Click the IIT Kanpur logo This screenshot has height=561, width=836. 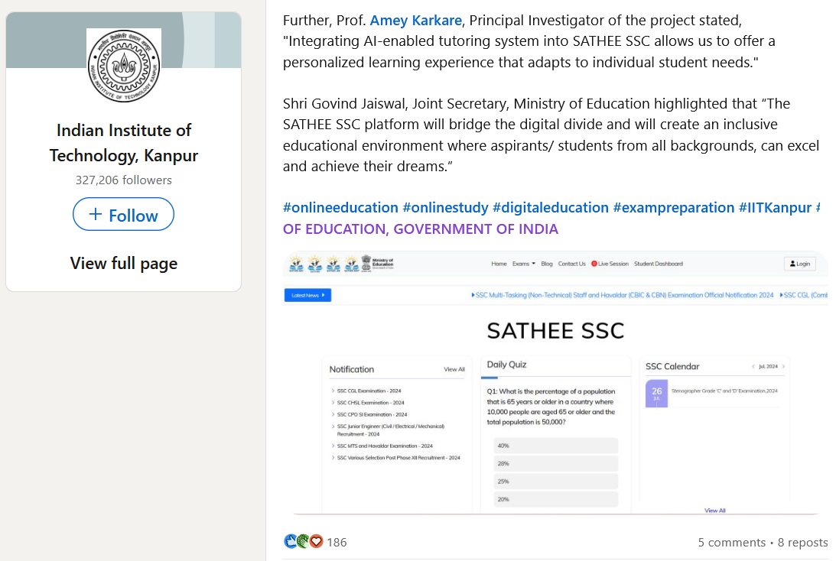[124, 66]
